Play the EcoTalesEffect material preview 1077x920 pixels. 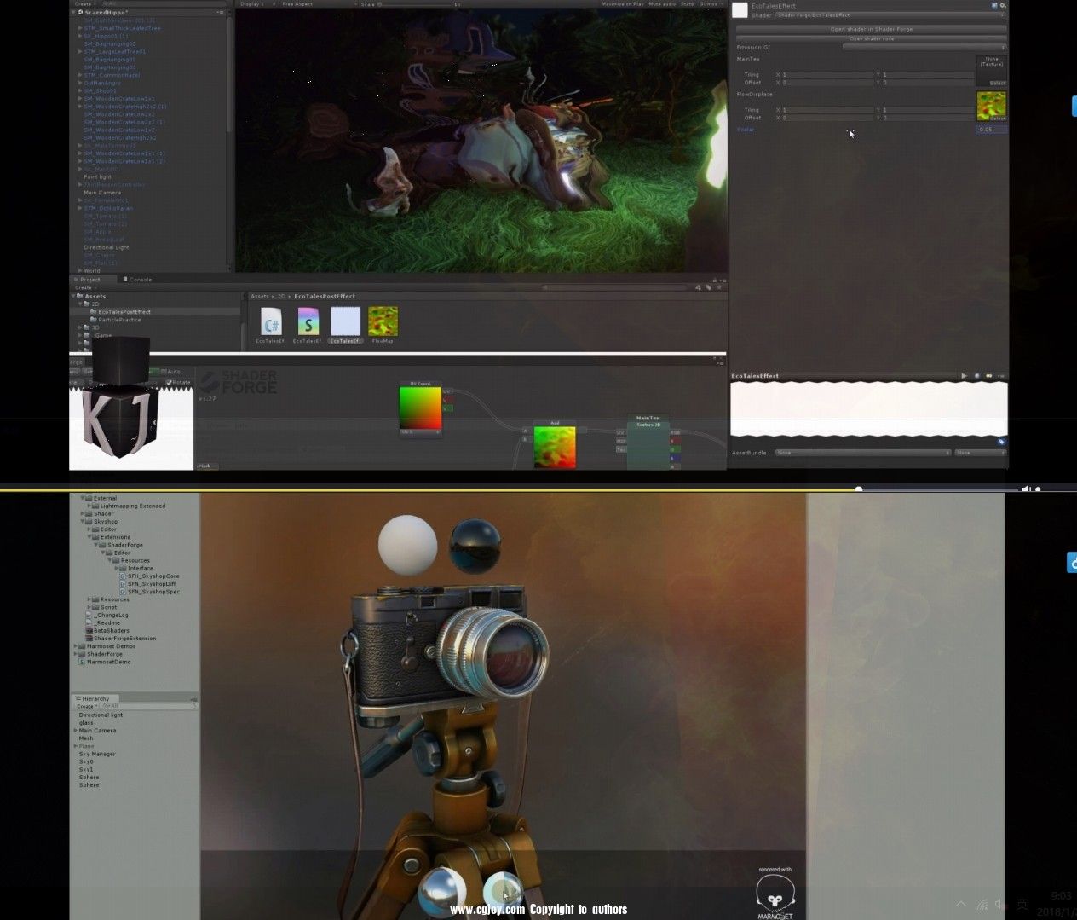[965, 376]
